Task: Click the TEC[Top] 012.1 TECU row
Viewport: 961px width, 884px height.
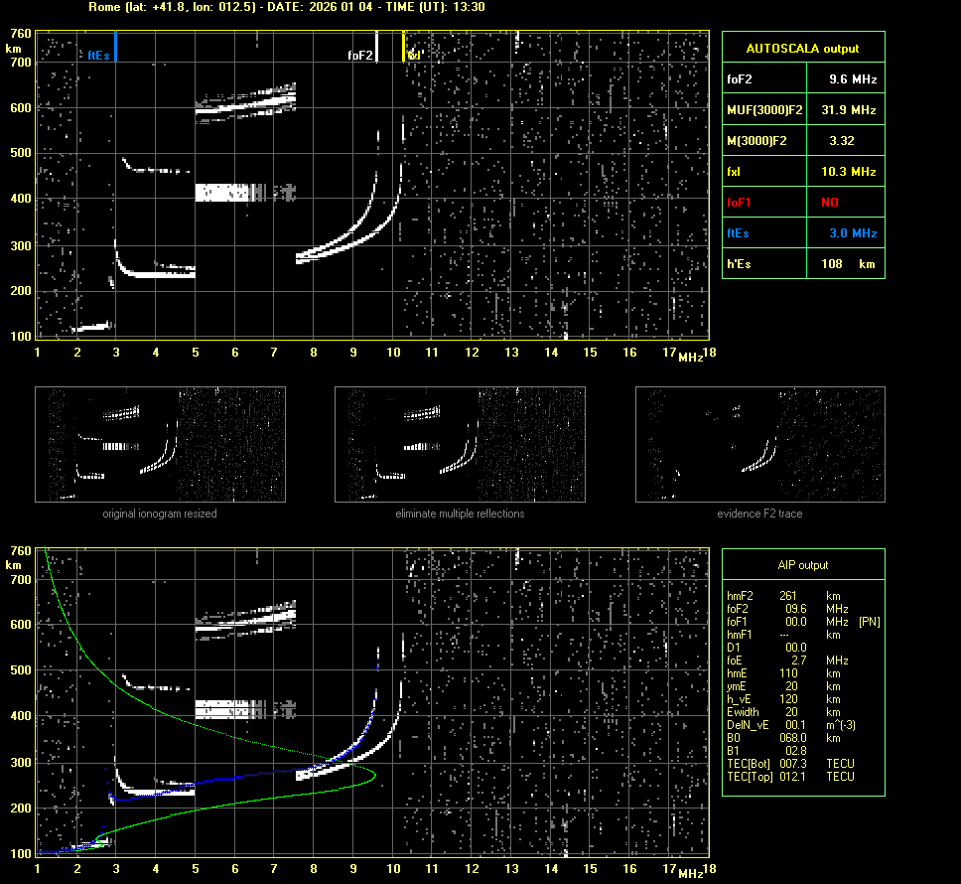Action: pos(790,776)
